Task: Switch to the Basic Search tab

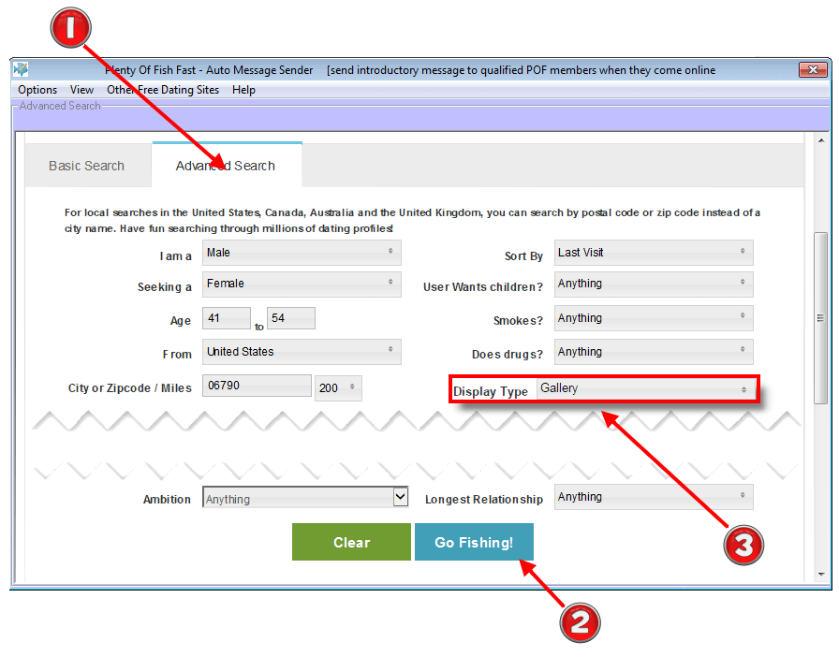Action: [87, 166]
